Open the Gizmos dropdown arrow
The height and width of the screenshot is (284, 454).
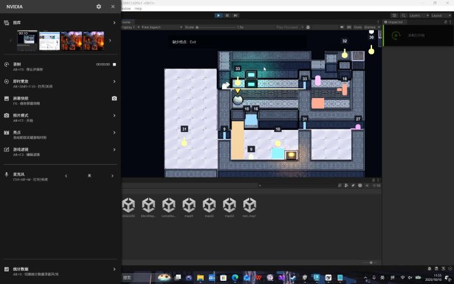tap(379, 27)
